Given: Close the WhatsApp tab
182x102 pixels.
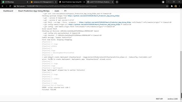Looking at the screenshot, I should 28,2.
